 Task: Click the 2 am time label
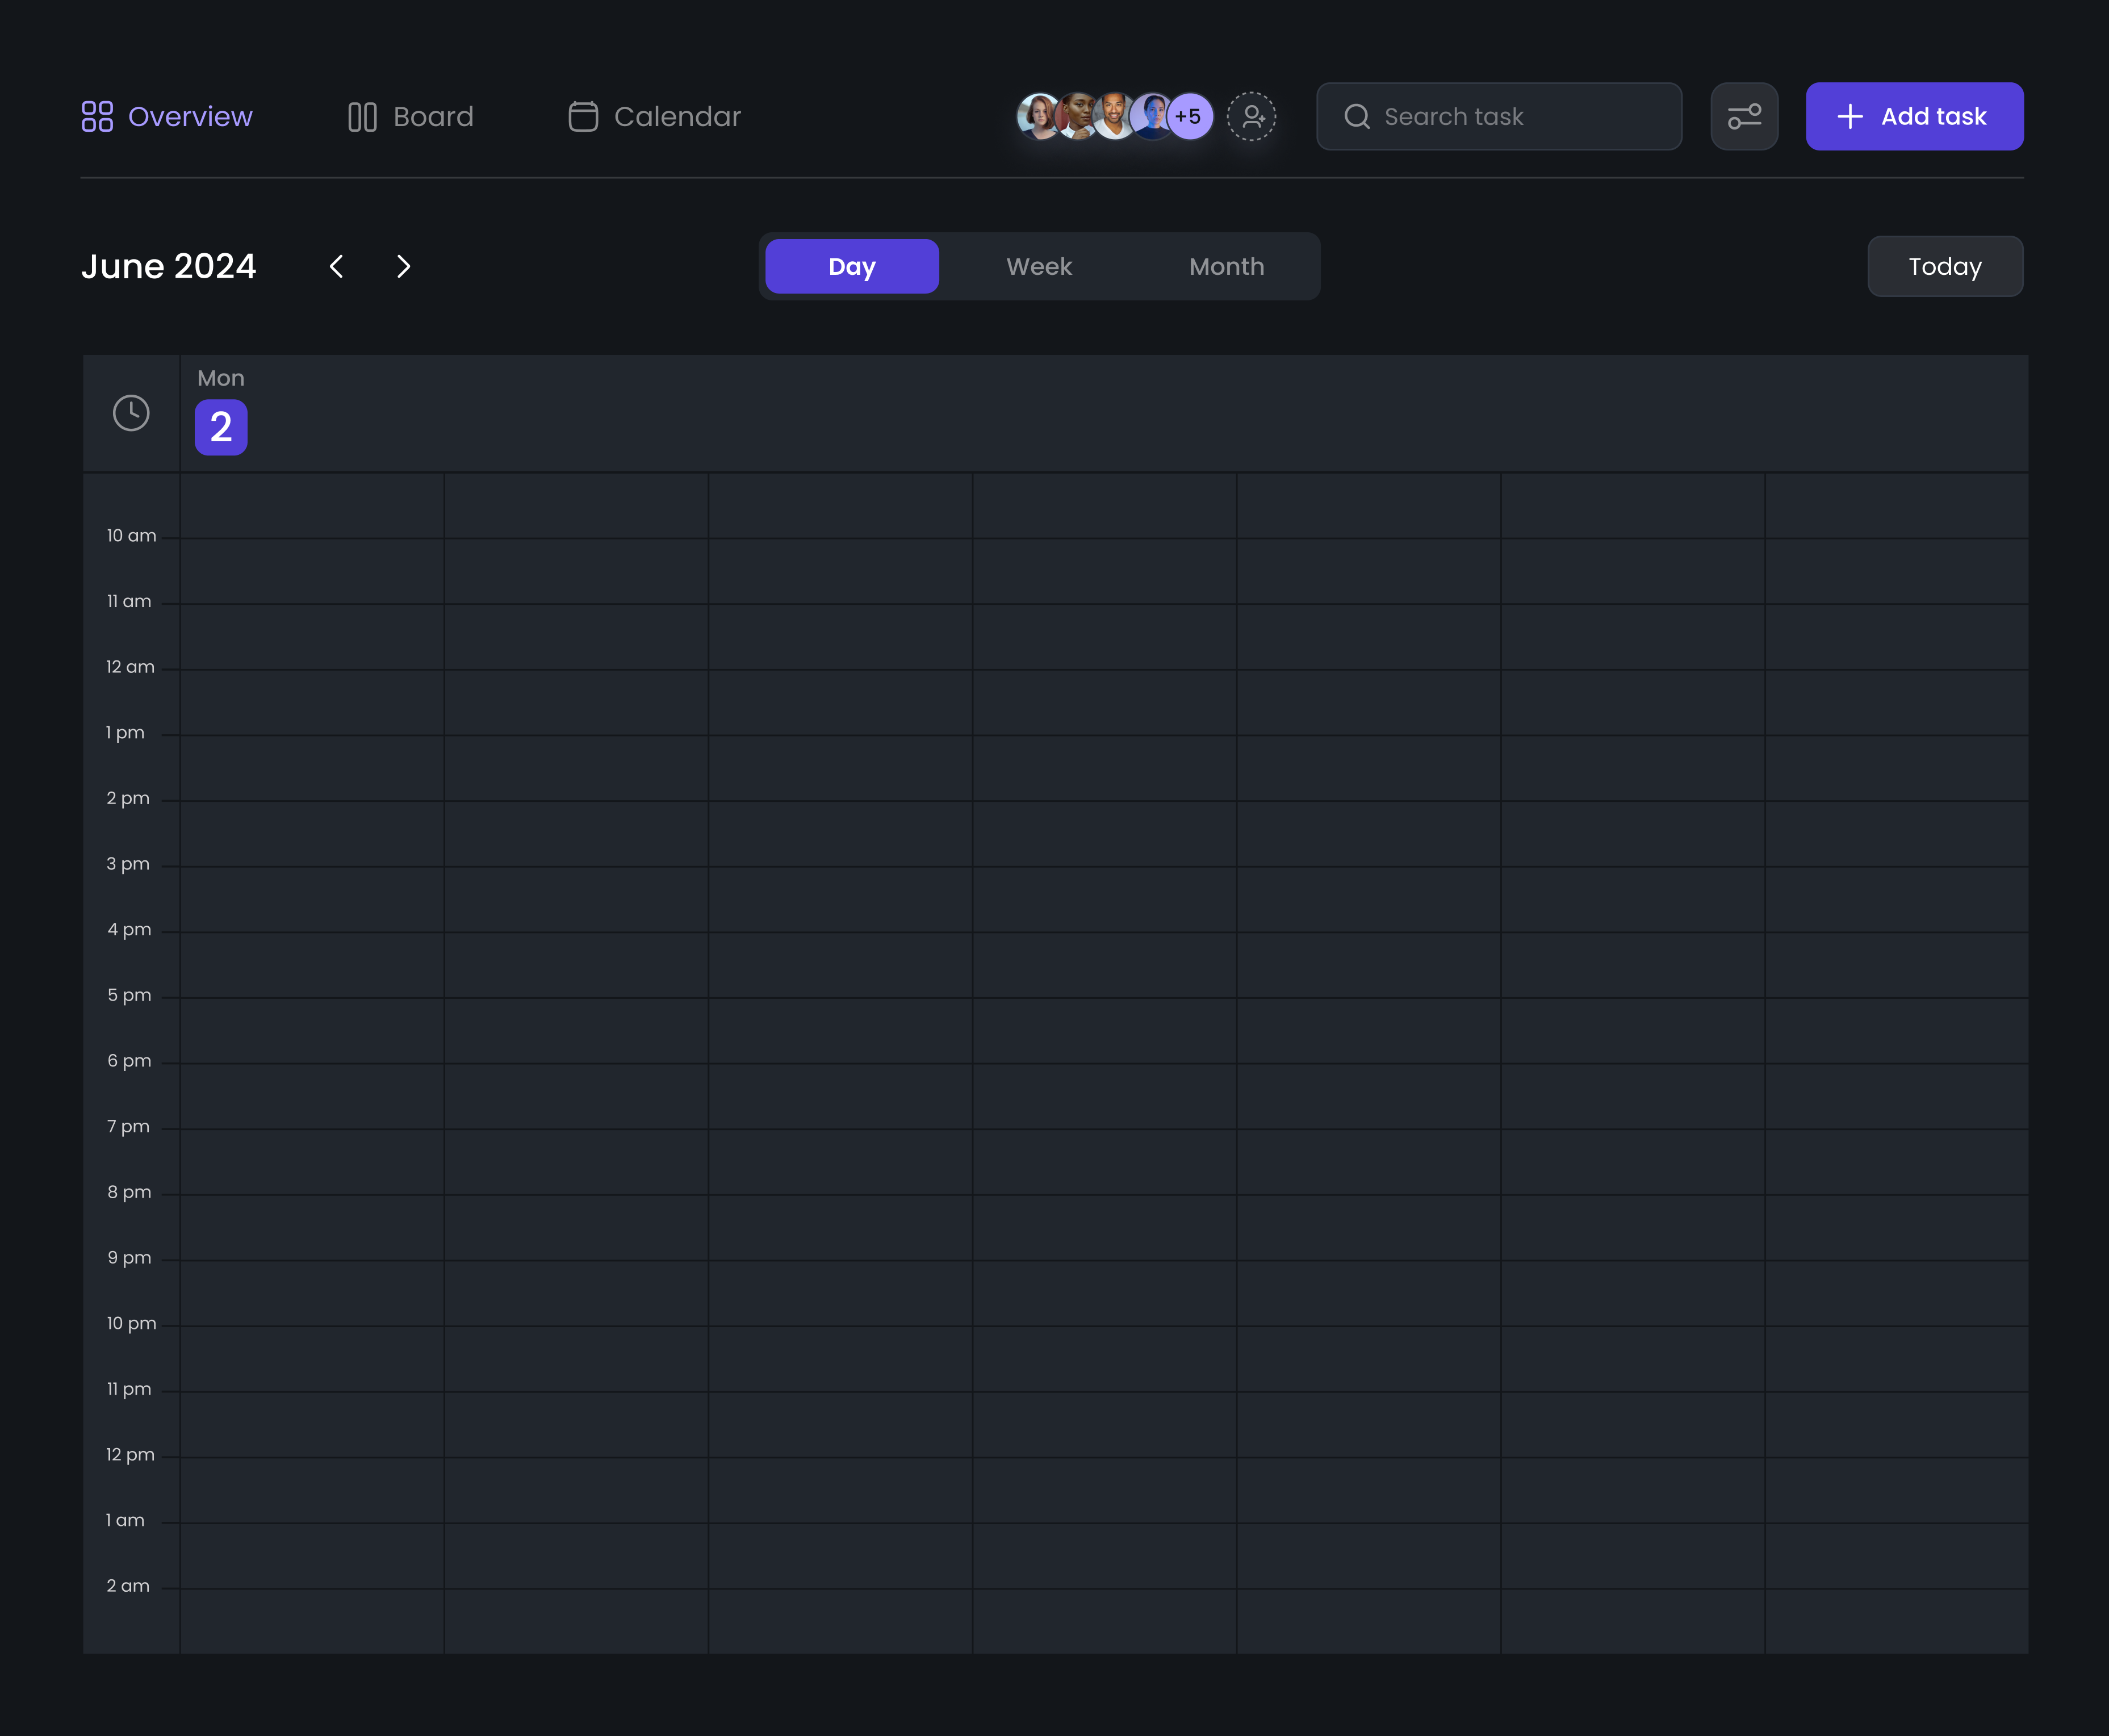(x=128, y=1586)
